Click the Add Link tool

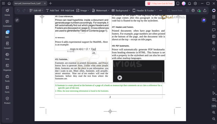(x=68, y=11)
